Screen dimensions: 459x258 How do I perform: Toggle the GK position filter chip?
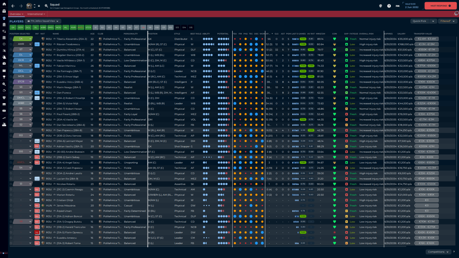[13, 27]
